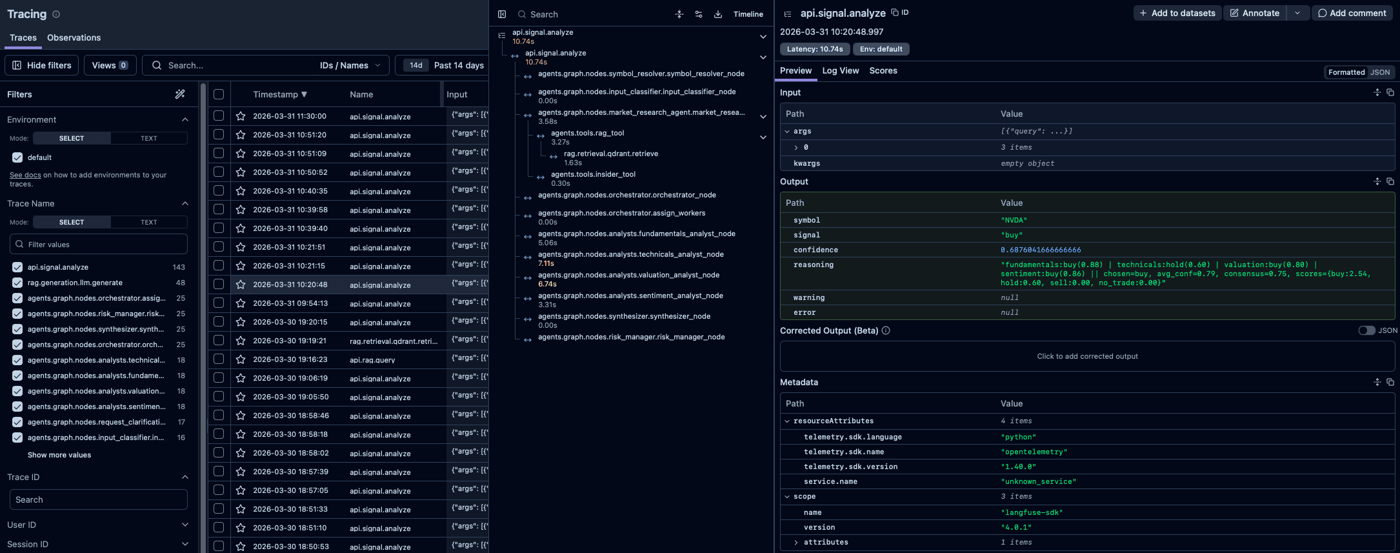This screenshot has width=1400, height=553.
Task: Star the 2026-03-30 18:50:53 trace
Action: tap(241, 547)
